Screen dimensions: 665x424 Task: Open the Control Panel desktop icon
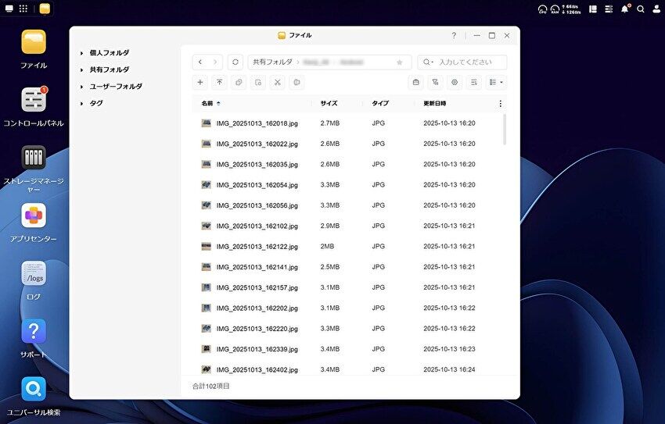point(33,100)
